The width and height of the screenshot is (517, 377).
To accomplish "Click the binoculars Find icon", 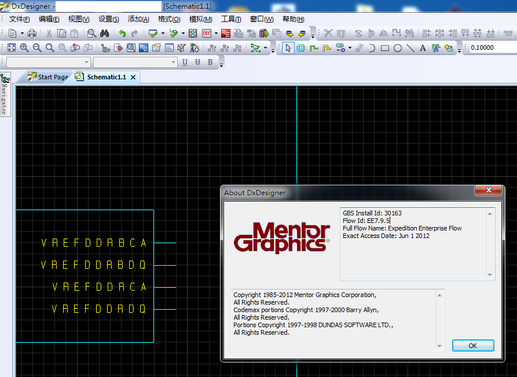I will click(104, 34).
